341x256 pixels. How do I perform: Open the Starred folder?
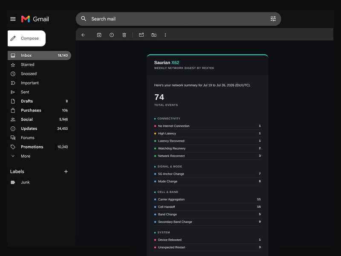pos(39,65)
